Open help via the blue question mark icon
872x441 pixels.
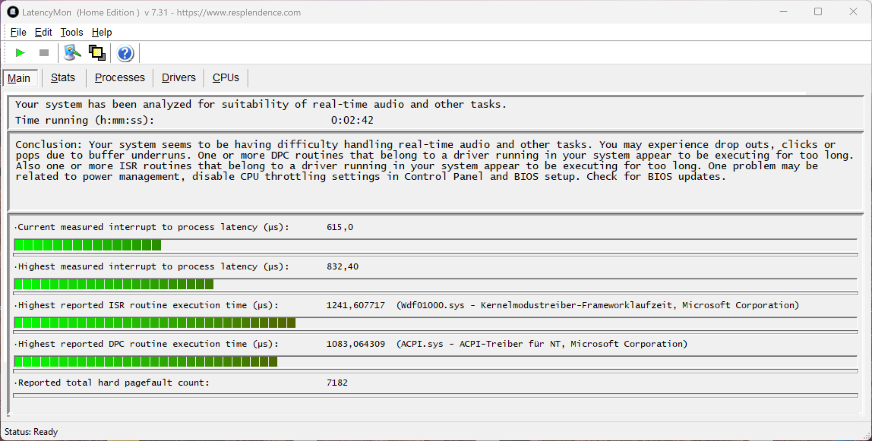tap(125, 54)
